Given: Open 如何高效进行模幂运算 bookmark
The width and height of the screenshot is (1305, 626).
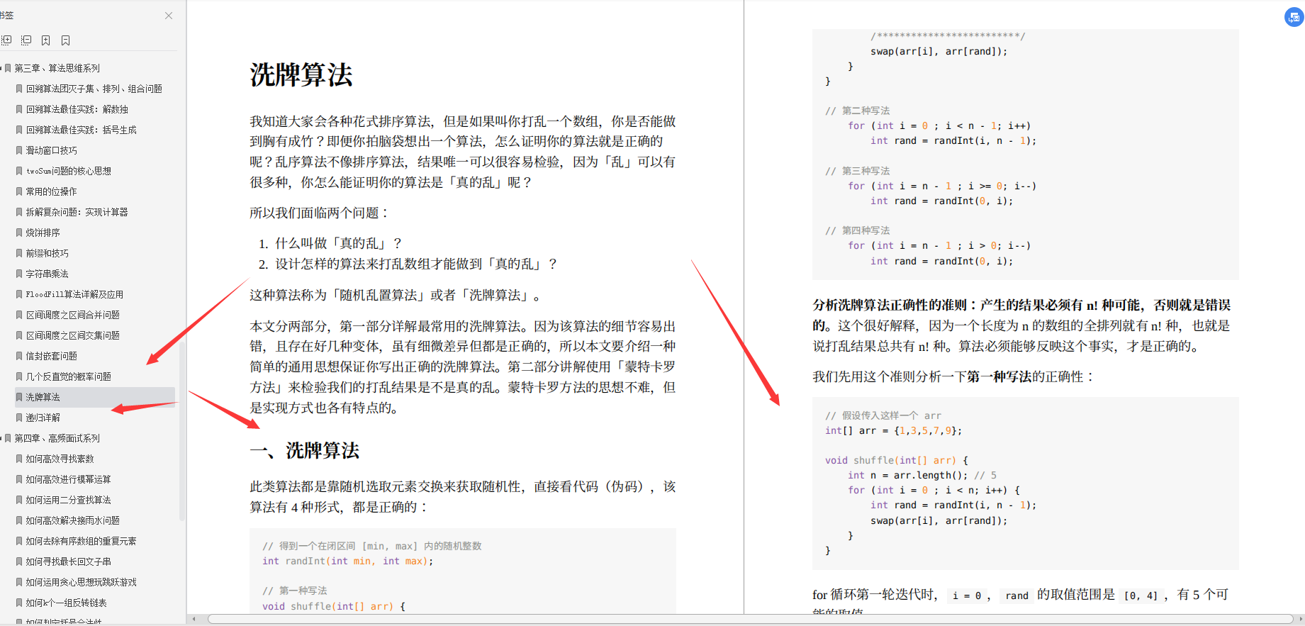Looking at the screenshot, I should coord(69,479).
